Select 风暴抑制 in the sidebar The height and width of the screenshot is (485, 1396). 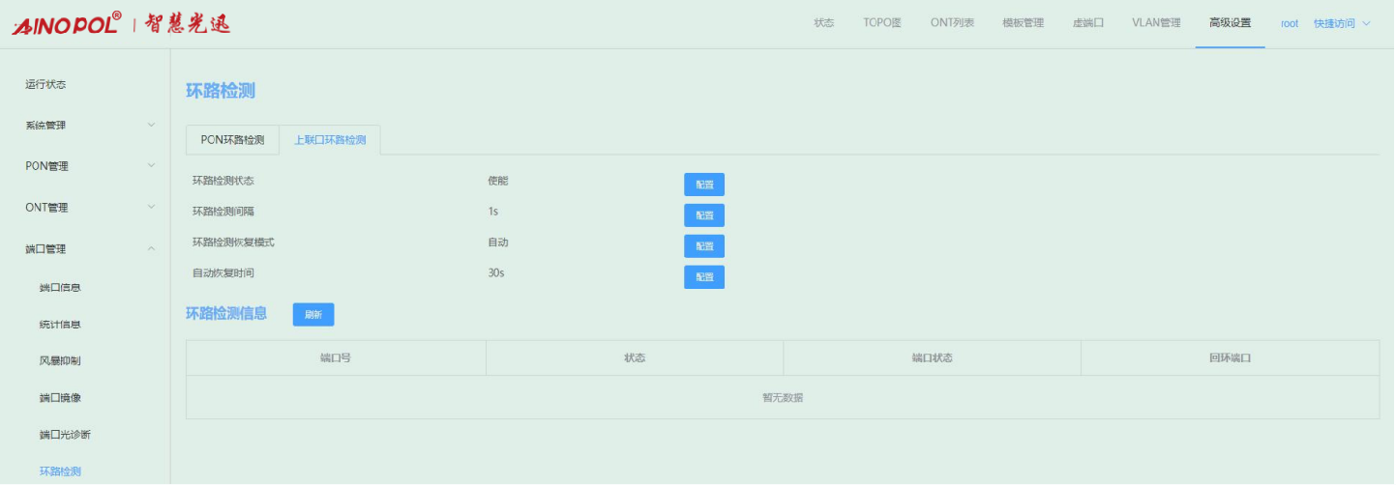pos(60,361)
